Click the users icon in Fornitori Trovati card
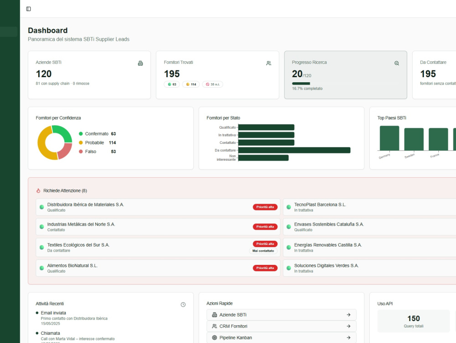This screenshot has width=456, height=343. click(269, 63)
